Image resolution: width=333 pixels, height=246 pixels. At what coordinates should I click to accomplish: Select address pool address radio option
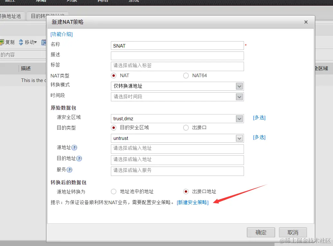point(113,192)
